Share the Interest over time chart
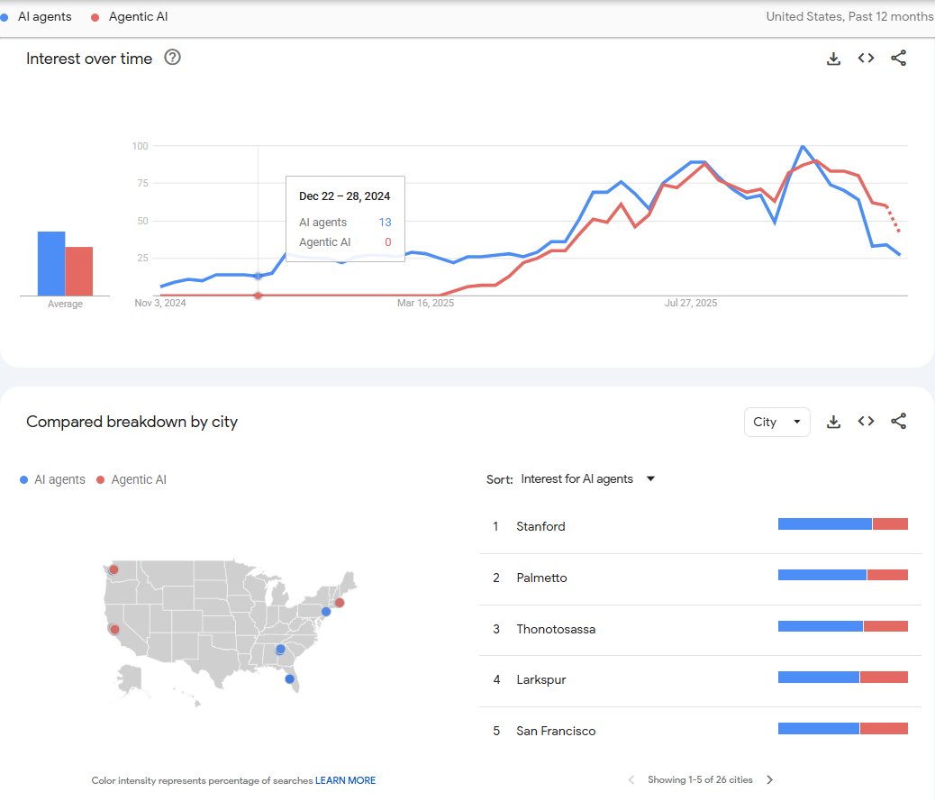This screenshot has height=801, width=935. pyautogui.click(x=898, y=59)
